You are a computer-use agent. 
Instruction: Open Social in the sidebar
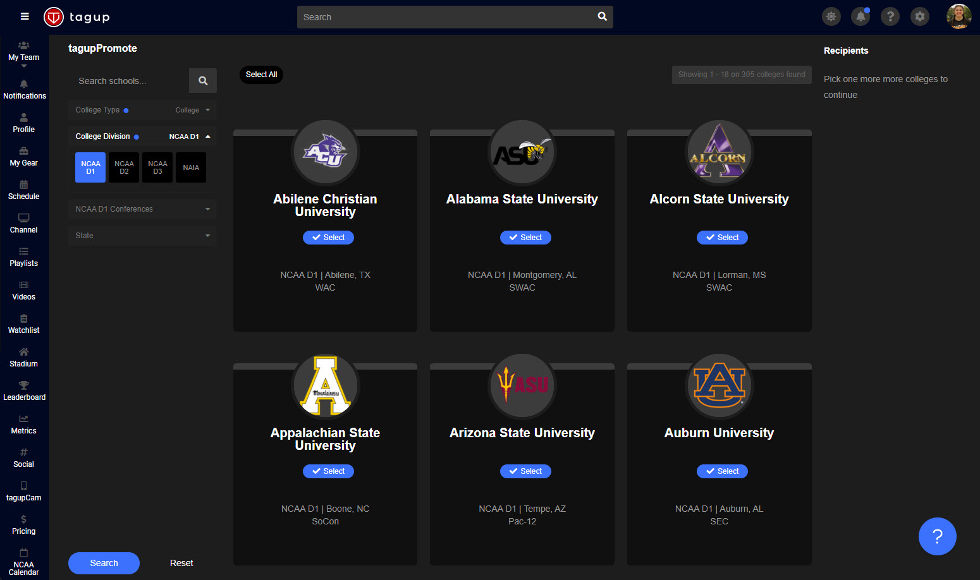pos(23,458)
